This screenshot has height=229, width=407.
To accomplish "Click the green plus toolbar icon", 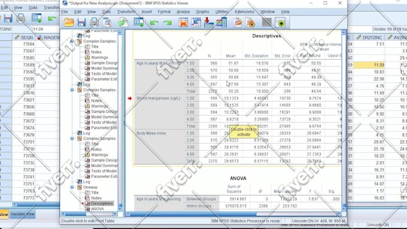I will click(x=281, y=23).
